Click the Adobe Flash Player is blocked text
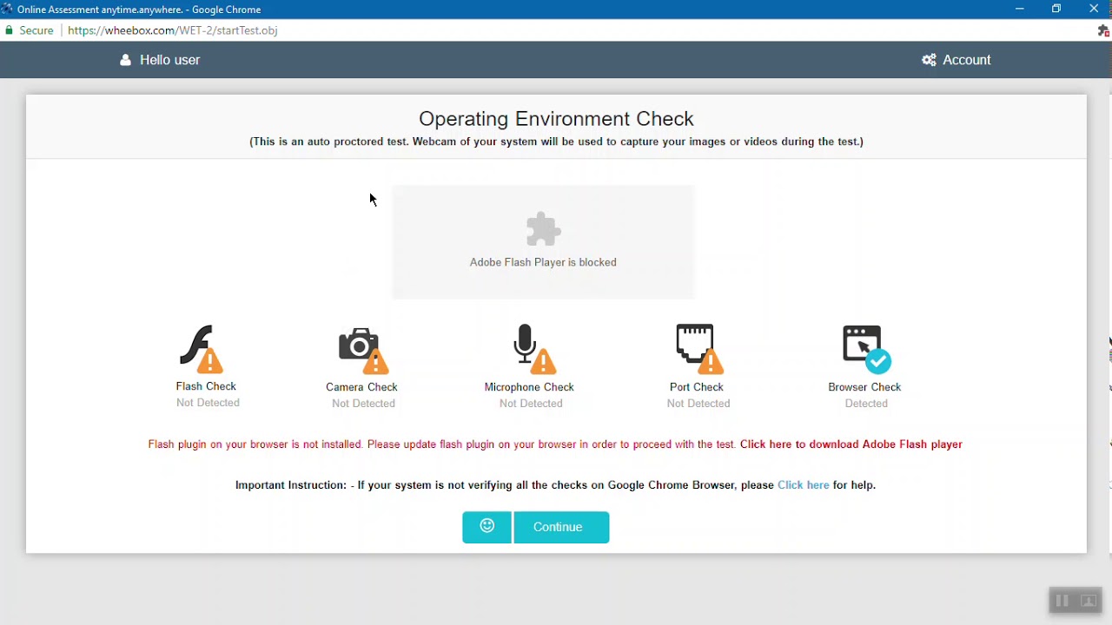This screenshot has height=625, width=1112. point(544,262)
